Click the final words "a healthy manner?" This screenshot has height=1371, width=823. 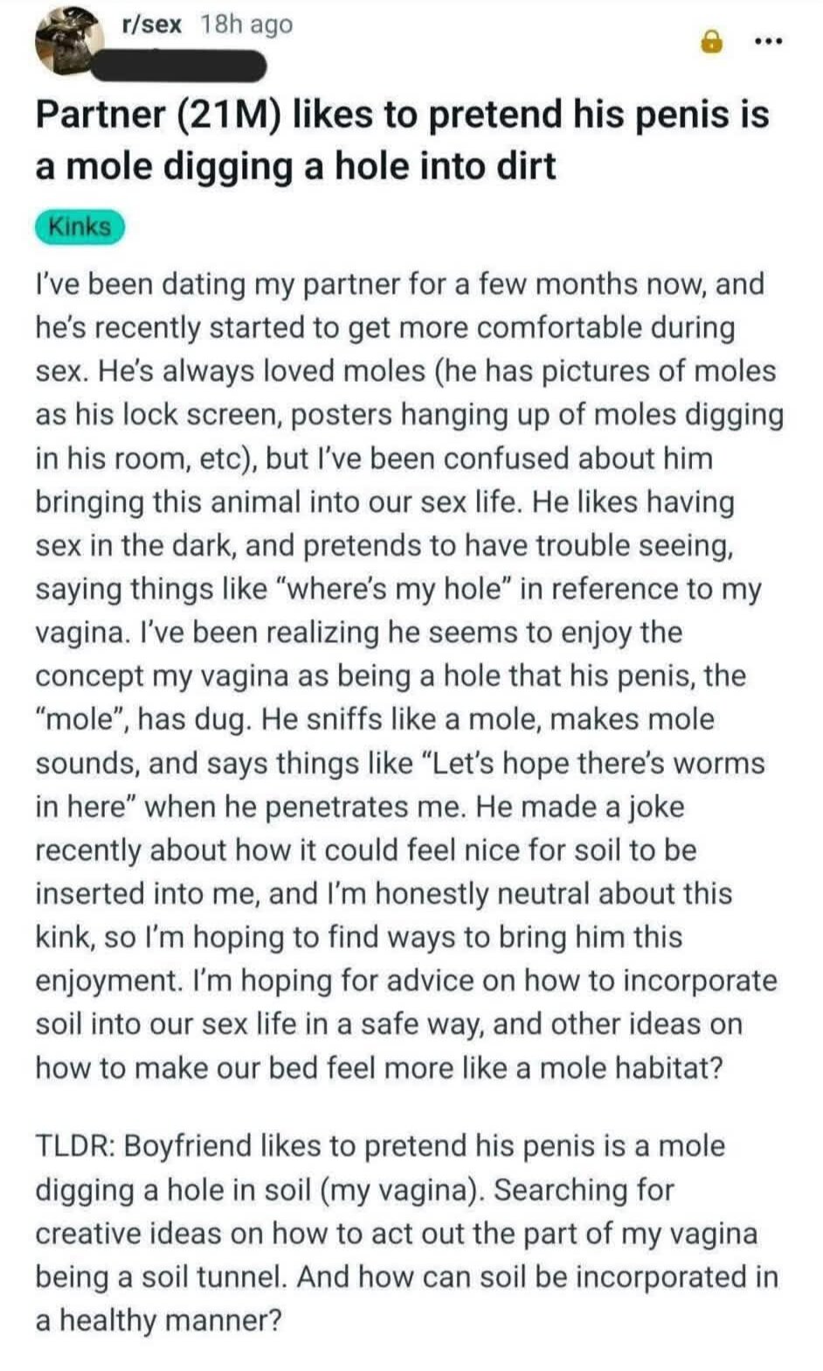[x=159, y=1319]
